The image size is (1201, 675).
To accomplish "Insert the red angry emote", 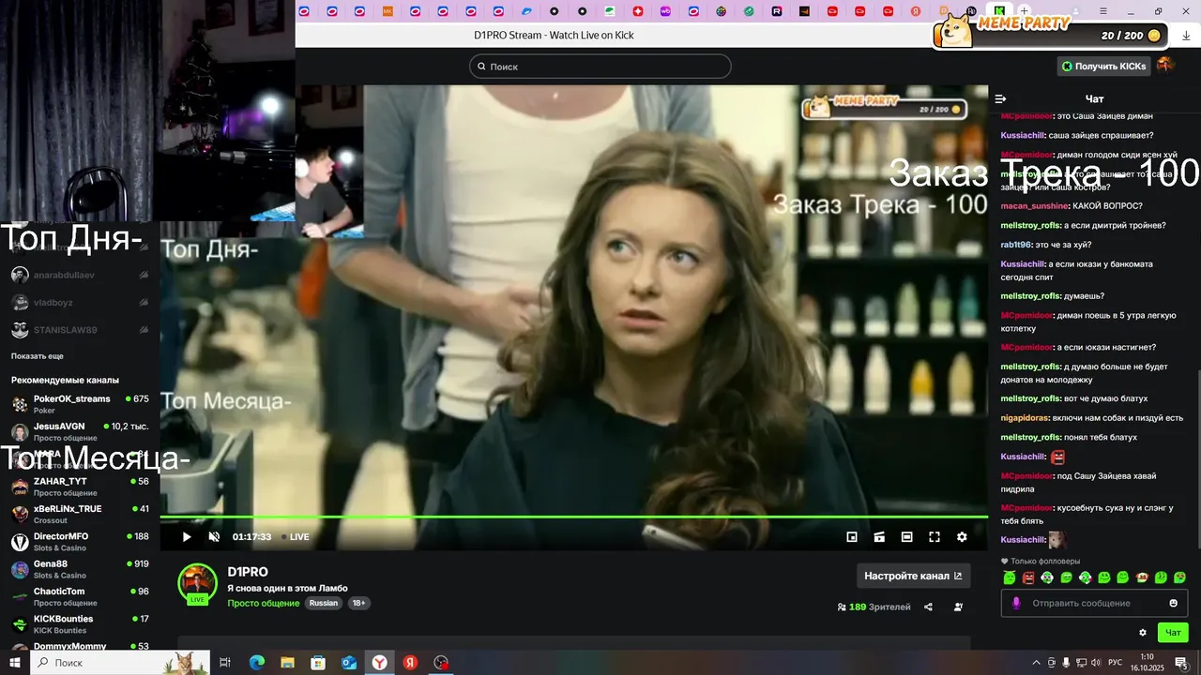I will click(x=1028, y=577).
